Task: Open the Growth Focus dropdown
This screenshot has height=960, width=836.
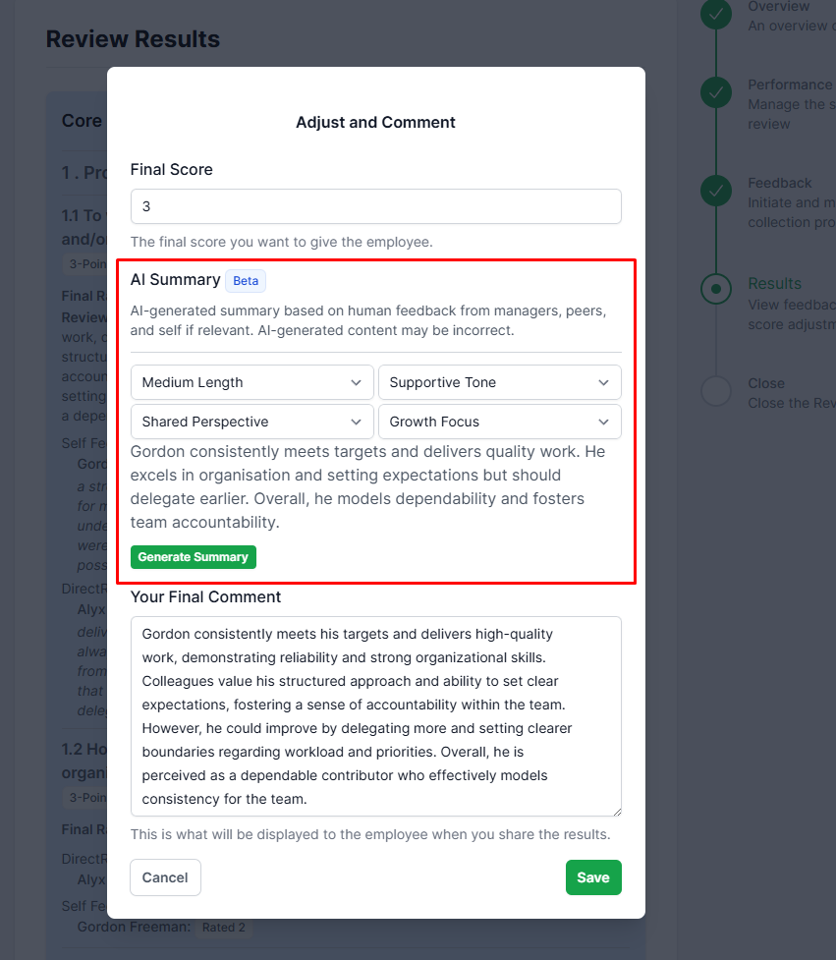Action: pos(499,422)
